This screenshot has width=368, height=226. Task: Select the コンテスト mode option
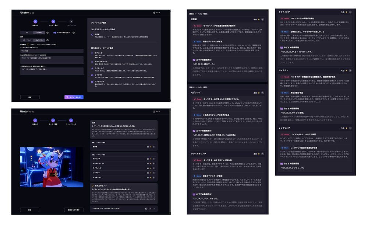(38, 32)
